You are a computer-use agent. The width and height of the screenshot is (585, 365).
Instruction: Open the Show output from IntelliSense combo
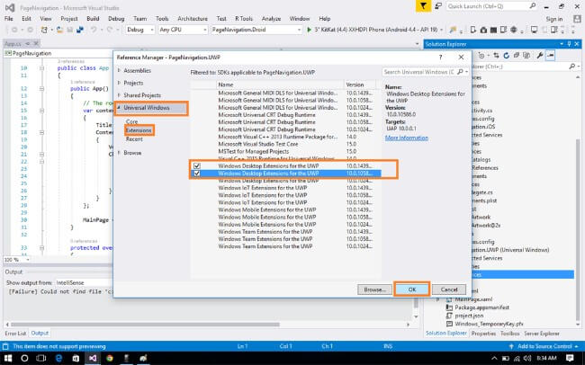pos(84,282)
